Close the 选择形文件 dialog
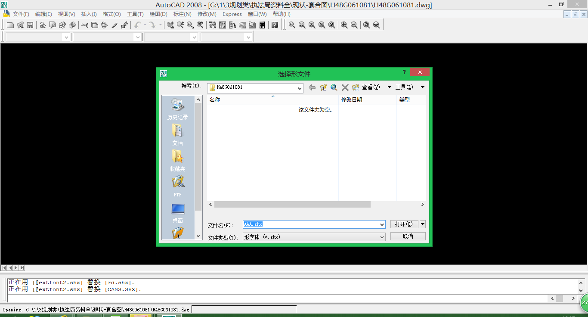The image size is (588, 317). point(420,72)
